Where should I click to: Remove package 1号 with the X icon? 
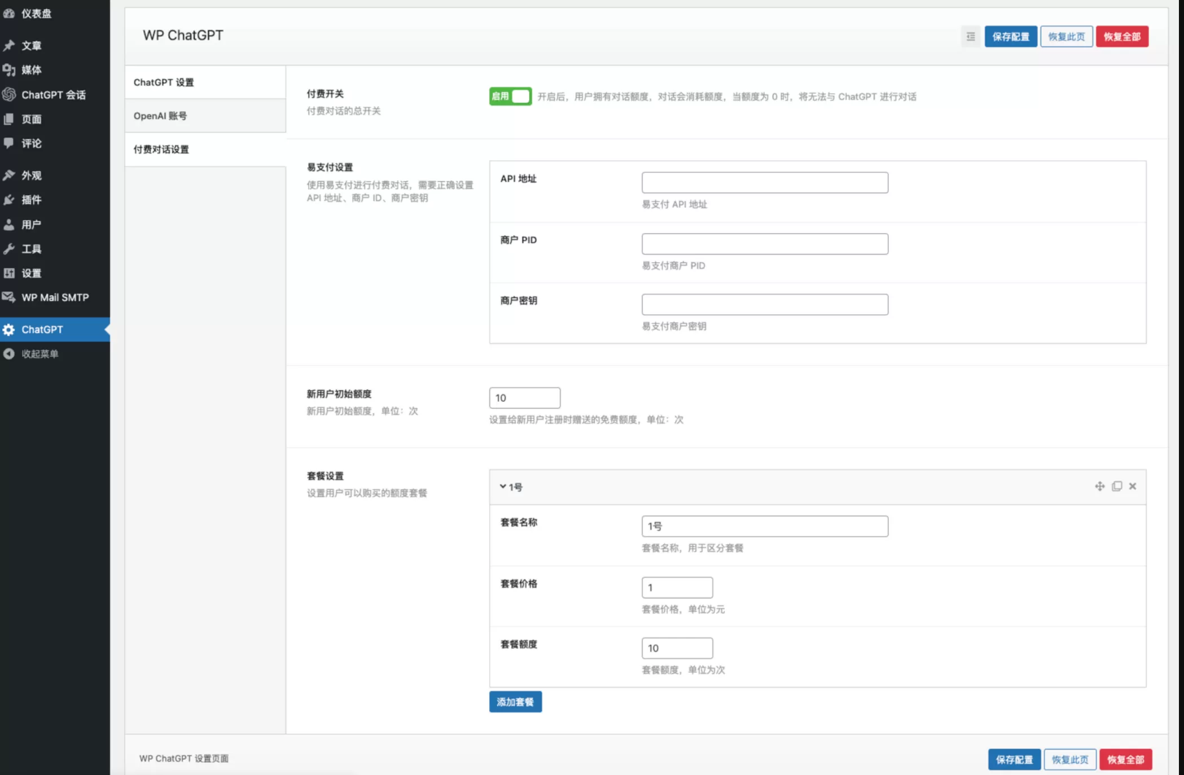(x=1133, y=486)
